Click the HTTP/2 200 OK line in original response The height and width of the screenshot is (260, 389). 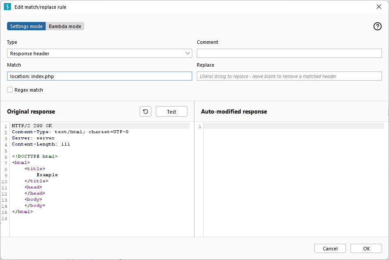click(32, 126)
